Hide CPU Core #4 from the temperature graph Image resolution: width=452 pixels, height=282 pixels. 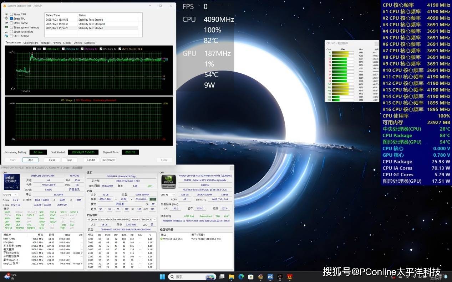101,49
